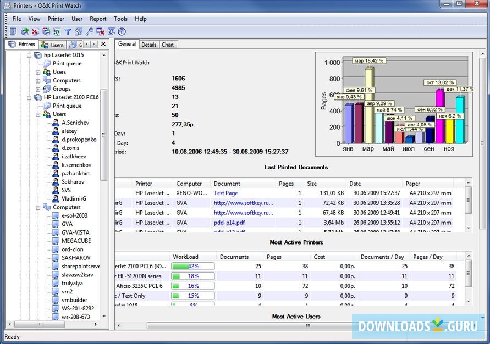Switch to the Chart tab
The height and width of the screenshot is (344, 490).
click(168, 45)
